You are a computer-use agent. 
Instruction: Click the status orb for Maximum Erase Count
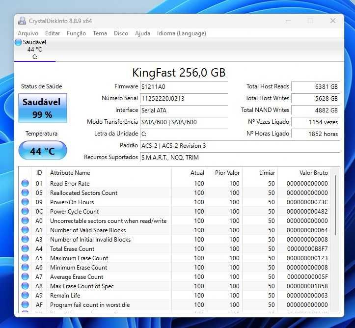25,258
